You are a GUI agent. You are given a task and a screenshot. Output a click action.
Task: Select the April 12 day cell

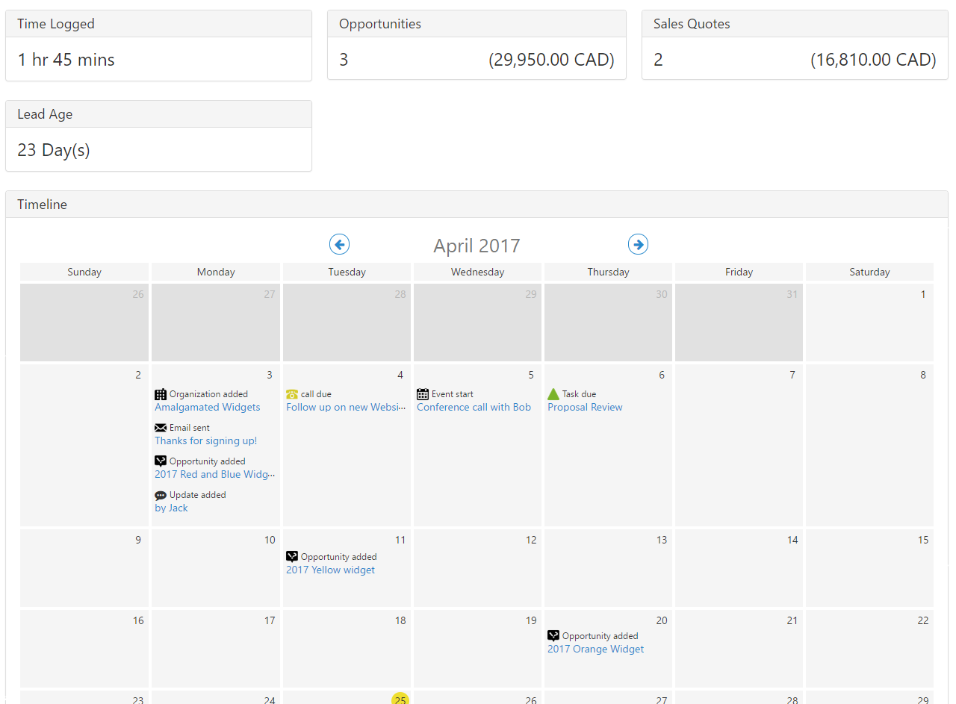click(477, 568)
